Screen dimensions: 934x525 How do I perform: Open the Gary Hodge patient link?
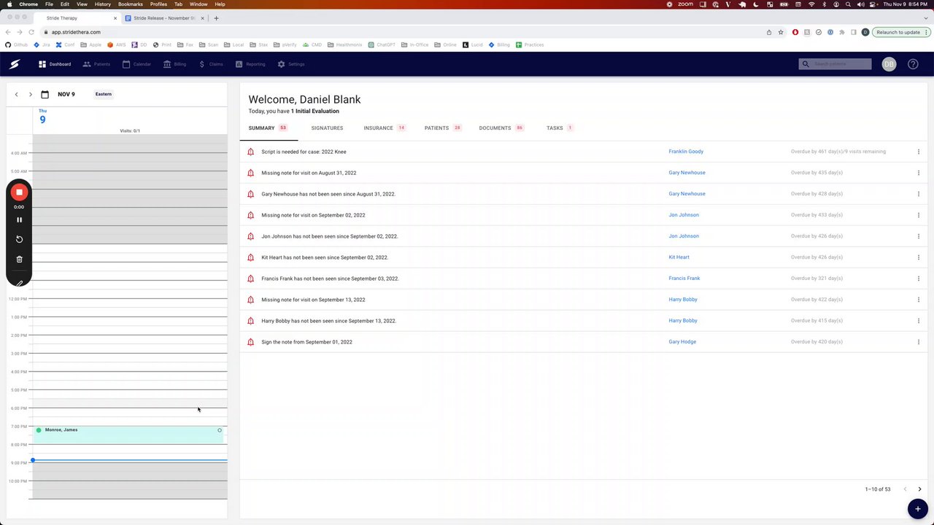[x=682, y=342]
